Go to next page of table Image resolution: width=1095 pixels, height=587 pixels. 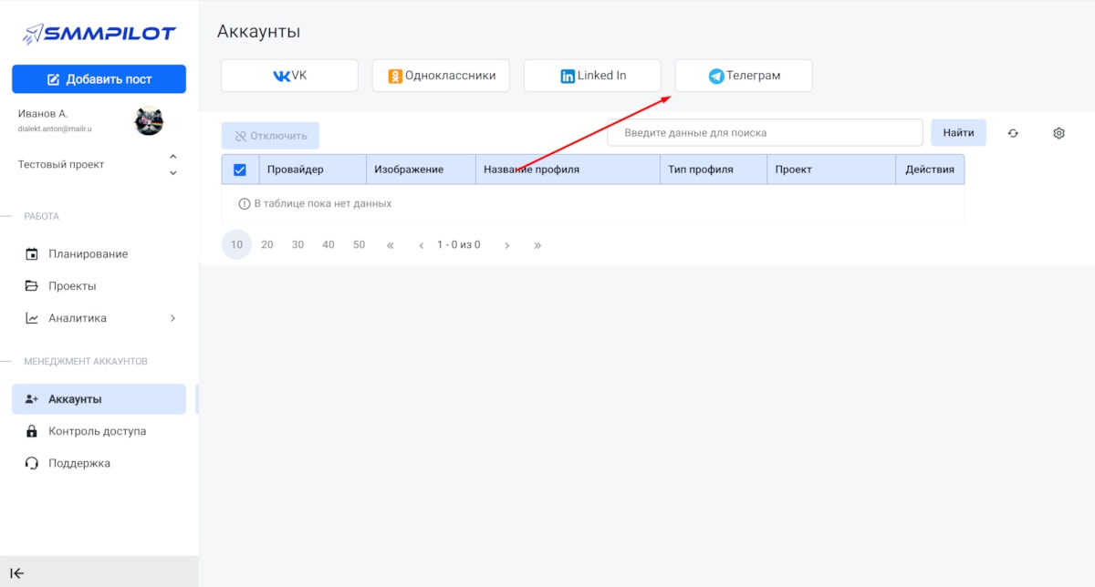pos(506,245)
